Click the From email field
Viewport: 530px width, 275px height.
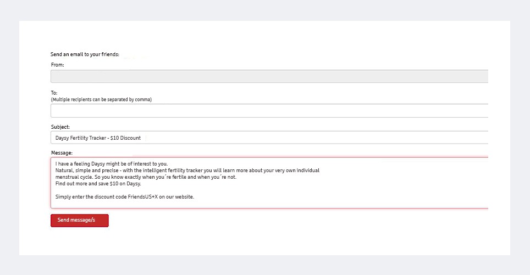click(269, 76)
